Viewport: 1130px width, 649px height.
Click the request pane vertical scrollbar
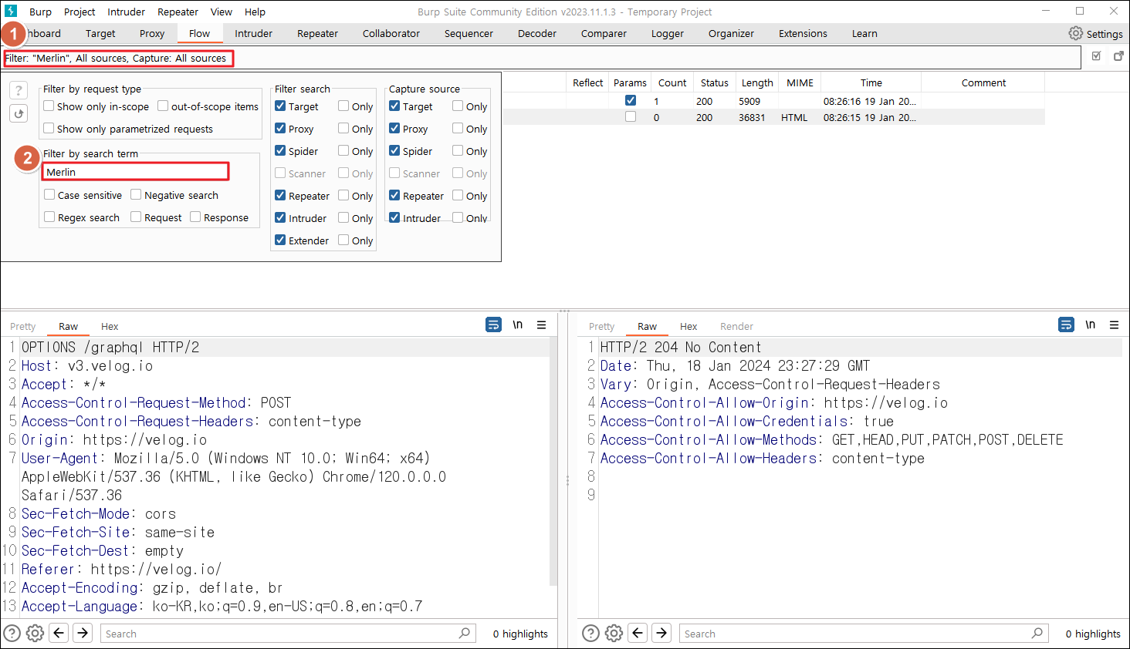pos(553,462)
